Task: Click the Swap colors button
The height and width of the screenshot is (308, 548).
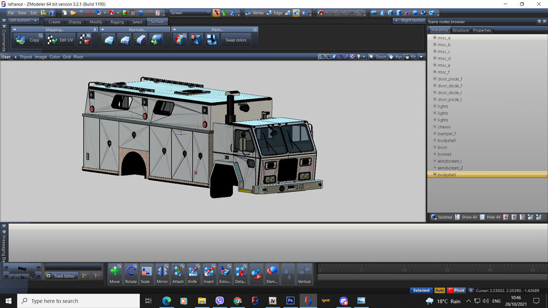Action: (236, 39)
